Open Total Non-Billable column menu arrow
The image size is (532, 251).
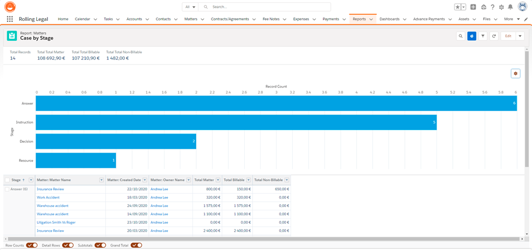pyautogui.click(x=287, y=180)
